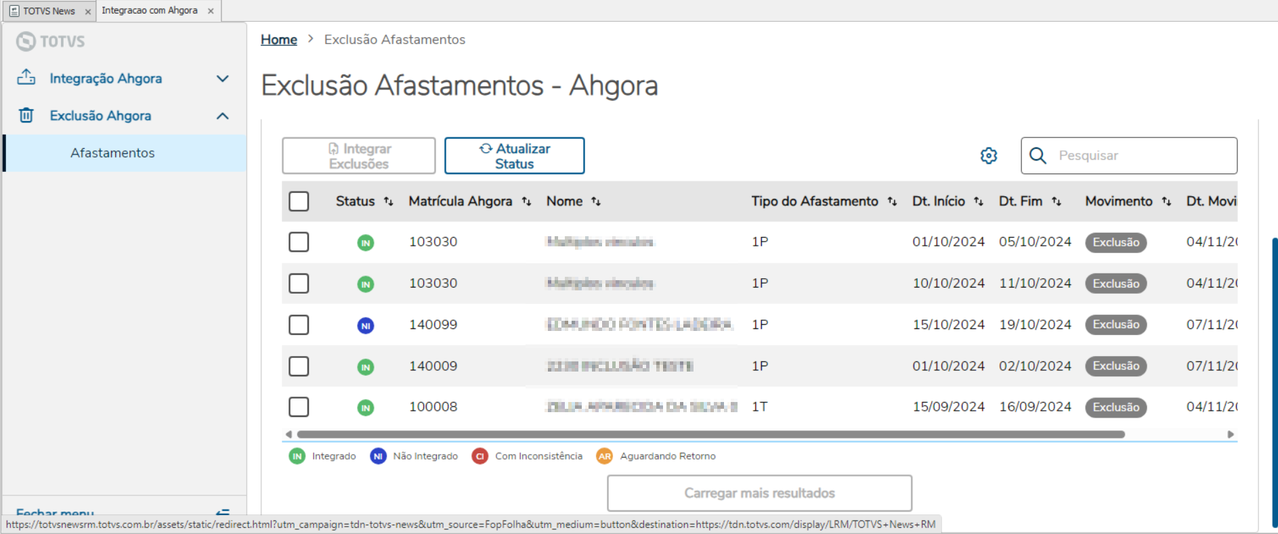Click Carregar mais resultados
Screen dimensions: 1278x534
(760, 493)
